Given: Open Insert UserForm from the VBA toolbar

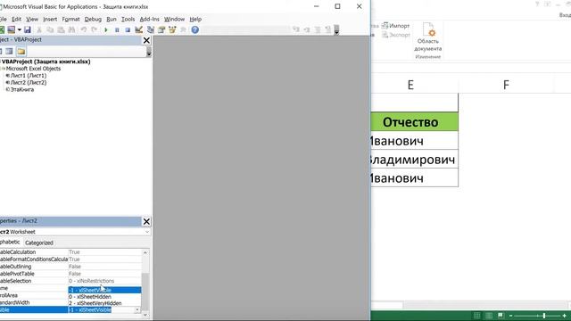Looking at the screenshot, I should click(12, 29).
